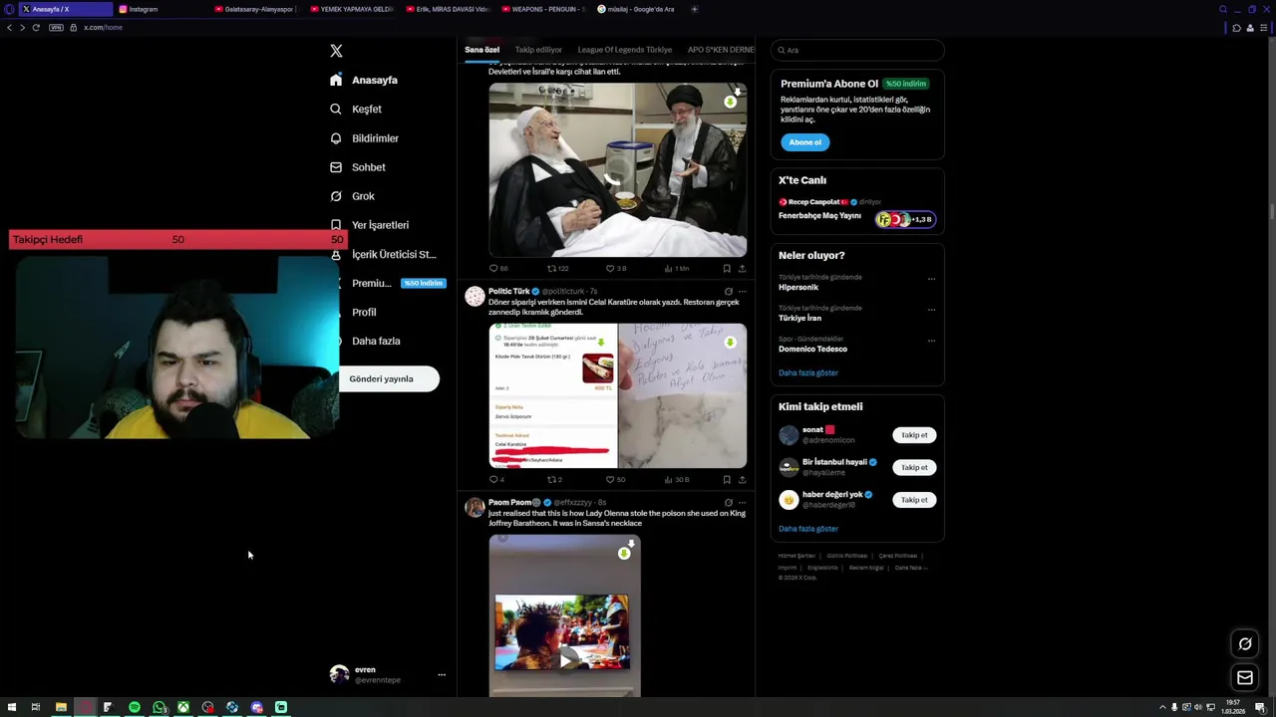Image resolution: width=1276 pixels, height=717 pixels.
Task: Click the X logo in sidebar
Action: [x=336, y=51]
